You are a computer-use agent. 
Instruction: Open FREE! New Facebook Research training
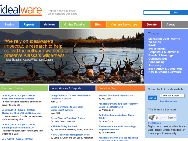click(x=18, y=99)
